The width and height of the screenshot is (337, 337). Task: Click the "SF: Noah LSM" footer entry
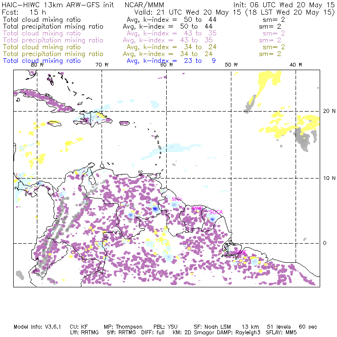coord(212,327)
